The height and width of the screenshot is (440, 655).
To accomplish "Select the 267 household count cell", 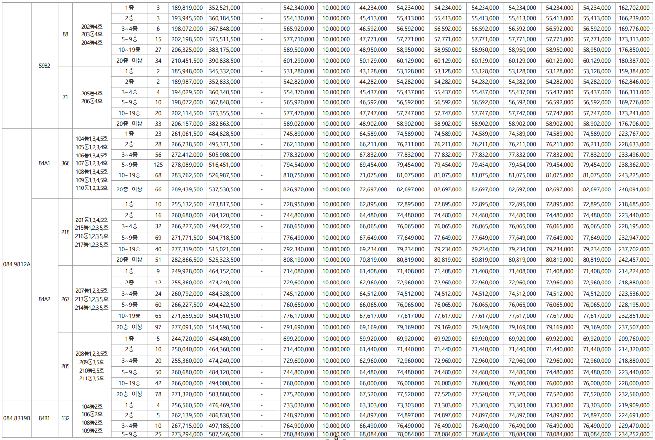I will [65, 299].
